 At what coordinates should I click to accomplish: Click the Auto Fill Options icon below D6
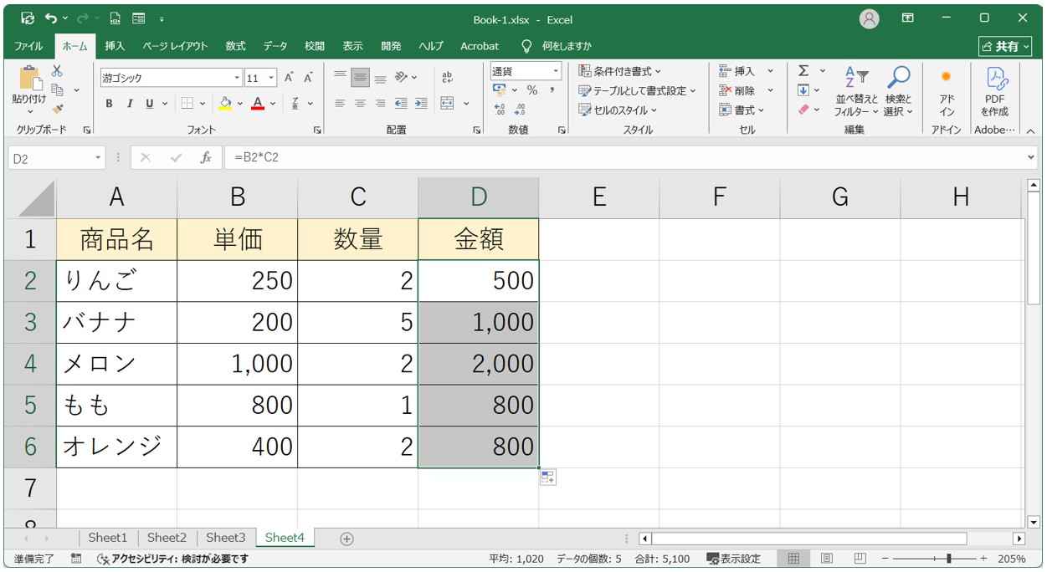(548, 478)
